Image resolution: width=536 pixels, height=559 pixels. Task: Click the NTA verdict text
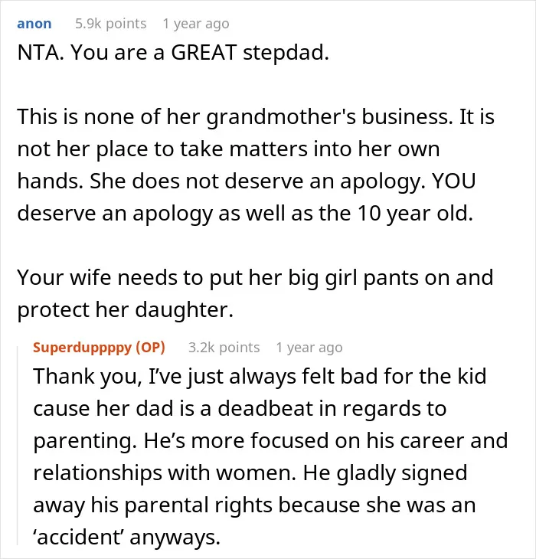[41, 52]
